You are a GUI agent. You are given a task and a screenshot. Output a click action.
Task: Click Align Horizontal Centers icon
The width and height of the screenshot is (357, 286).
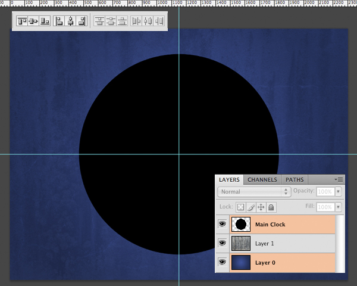click(71, 21)
